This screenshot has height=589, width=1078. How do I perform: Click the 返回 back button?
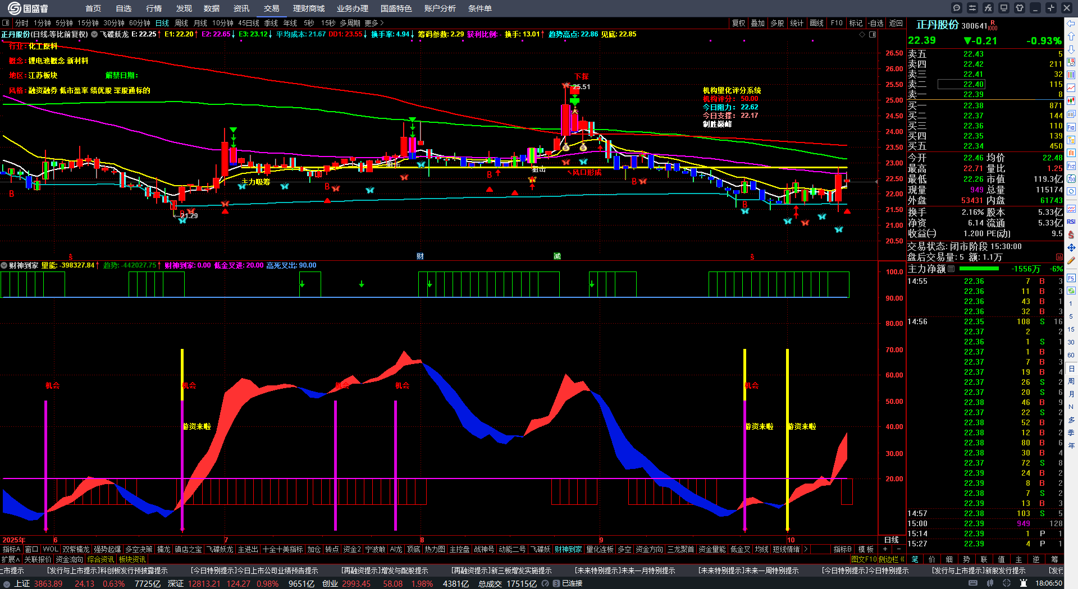coord(896,23)
